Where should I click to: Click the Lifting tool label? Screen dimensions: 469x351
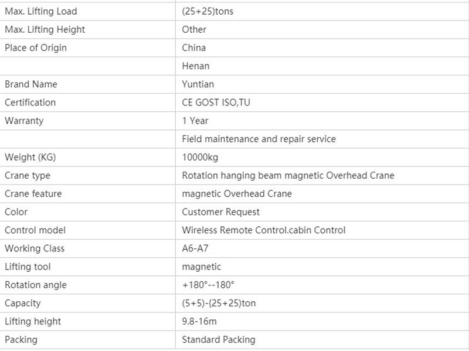click(x=28, y=267)
